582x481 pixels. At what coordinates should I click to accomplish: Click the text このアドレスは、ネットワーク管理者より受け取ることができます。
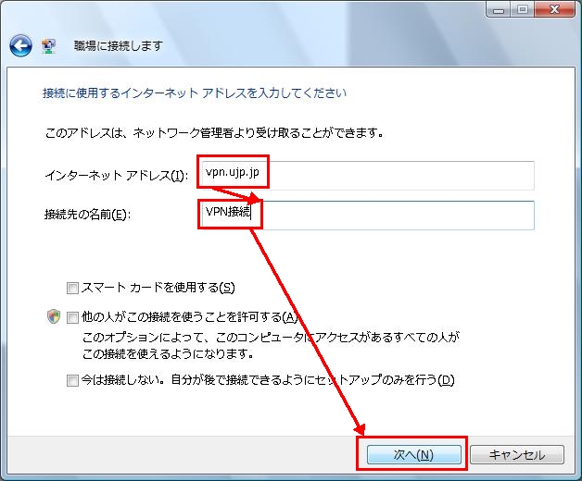point(214,132)
